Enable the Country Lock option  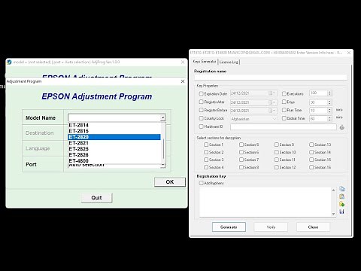[201, 118]
